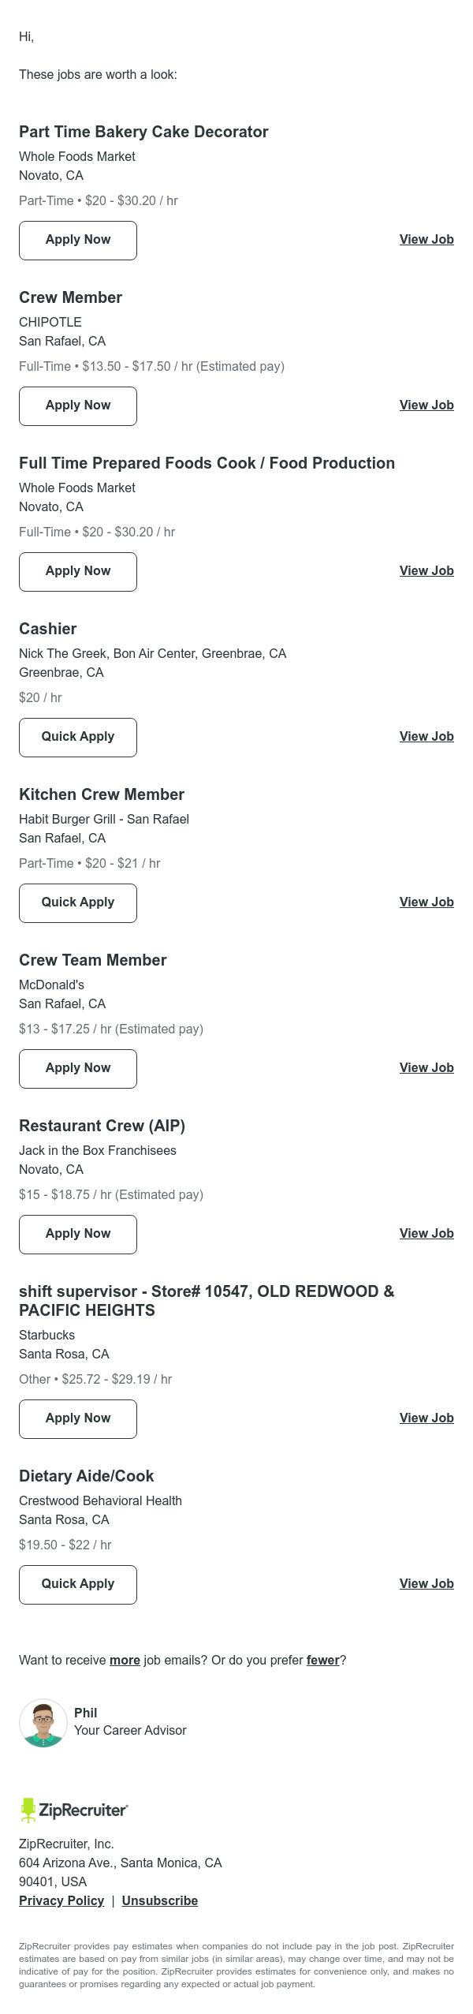View the Chipotle Crew Member job

pos(426,405)
